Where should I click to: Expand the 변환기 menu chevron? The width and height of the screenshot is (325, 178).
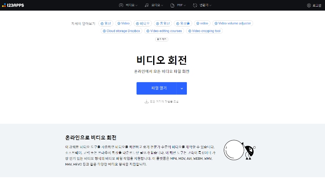210,5
